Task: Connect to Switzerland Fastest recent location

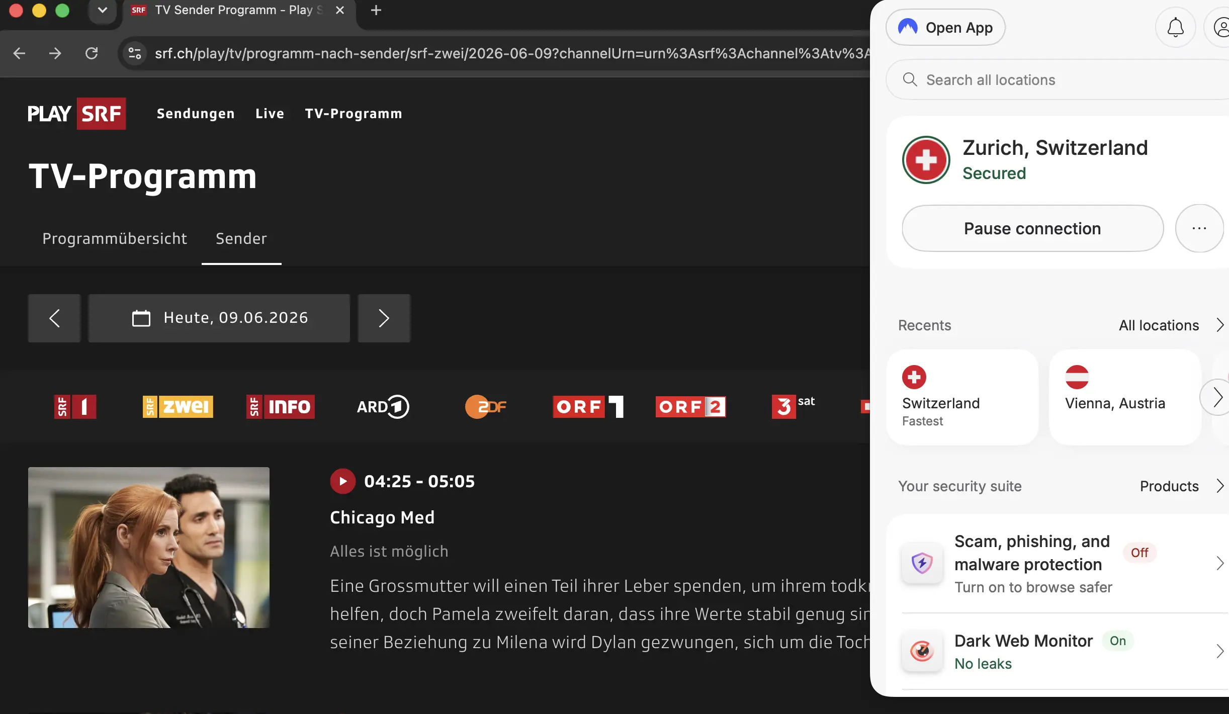Action: (962, 397)
